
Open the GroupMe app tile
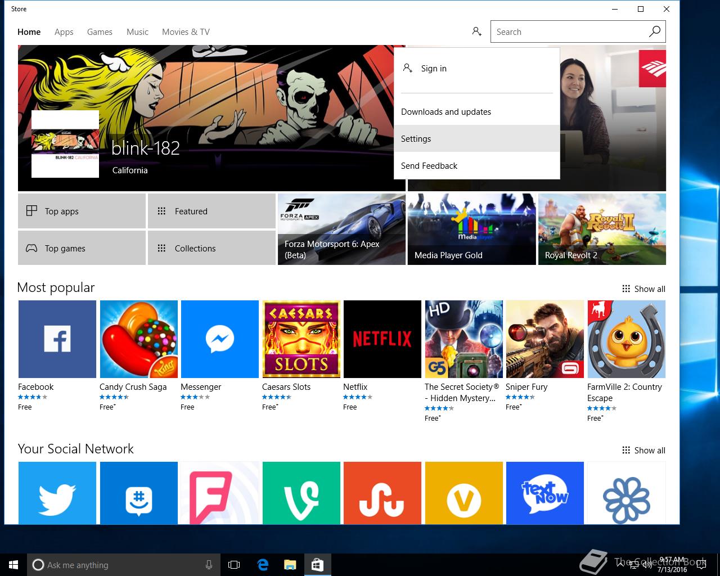(139, 493)
